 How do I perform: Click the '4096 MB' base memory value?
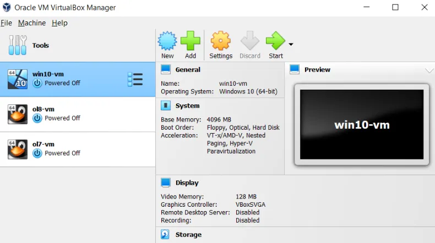(x=219, y=119)
